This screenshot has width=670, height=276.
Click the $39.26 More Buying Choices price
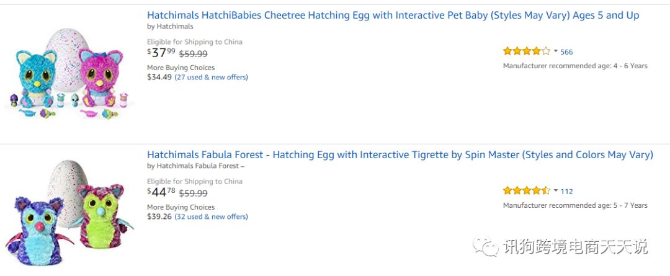tap(159, 216)
